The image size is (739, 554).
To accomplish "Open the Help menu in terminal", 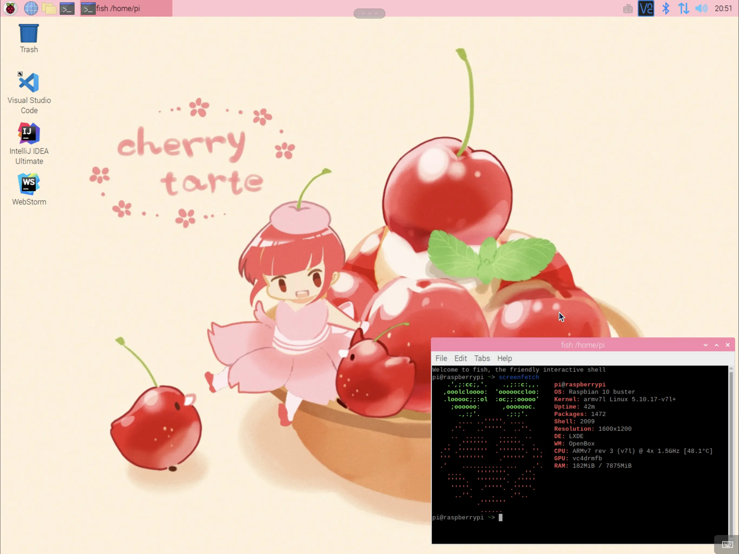I will click(x=504, y=358).
